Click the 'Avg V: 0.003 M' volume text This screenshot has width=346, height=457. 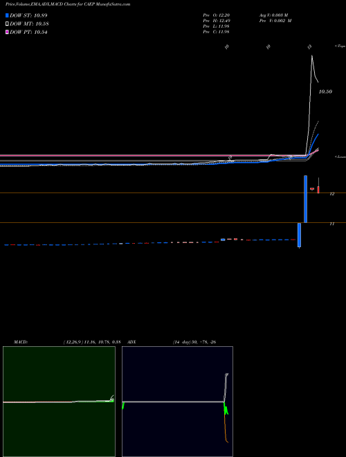click(274, 15)
